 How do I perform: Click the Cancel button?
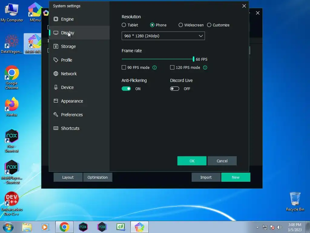pyautogui.click(x=222, y=161)
